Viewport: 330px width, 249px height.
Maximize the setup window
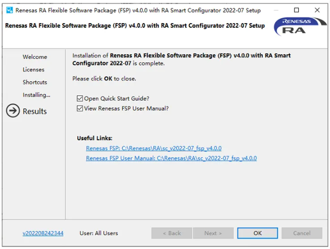pos(296,10)
